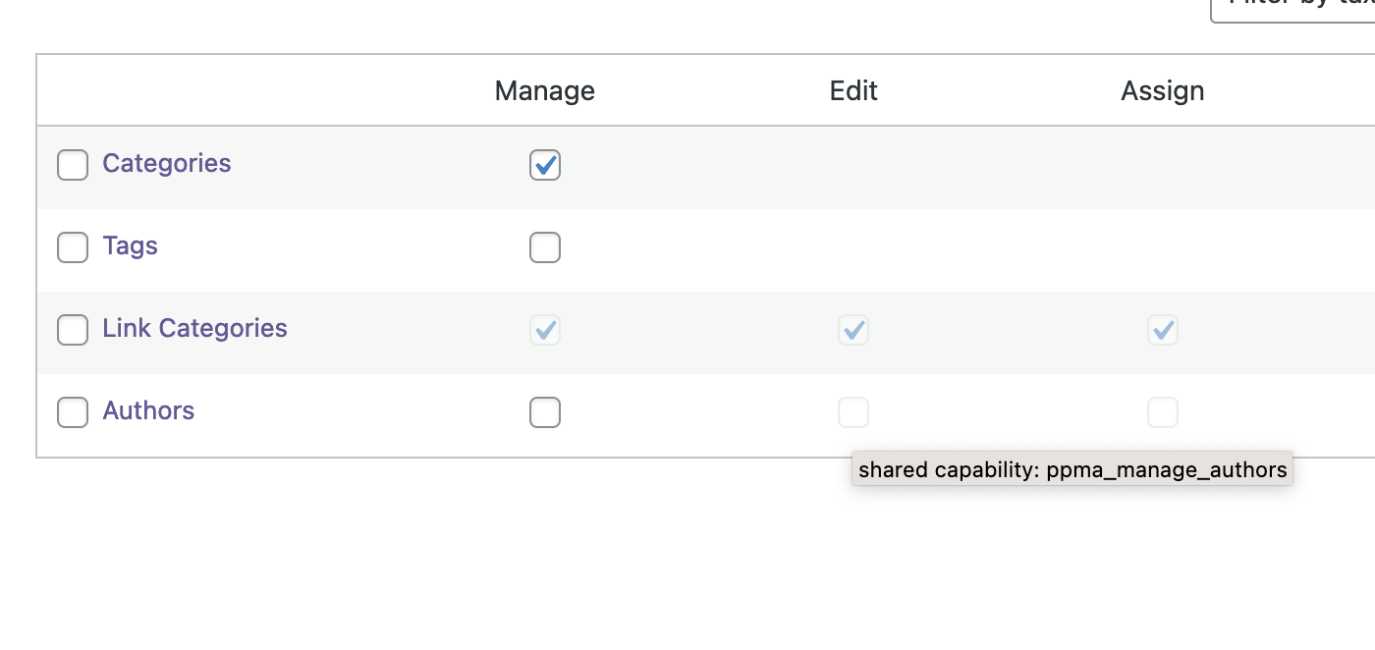Select the Authors row checkbox
The image size is (1375, 650).
[73, 412]
